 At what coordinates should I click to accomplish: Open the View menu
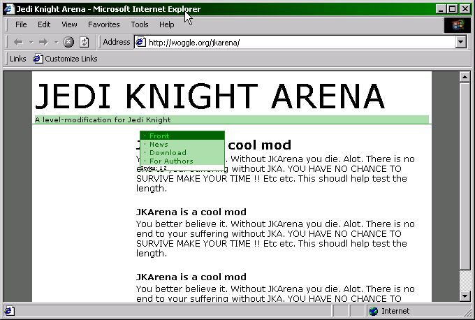(69, 24)
